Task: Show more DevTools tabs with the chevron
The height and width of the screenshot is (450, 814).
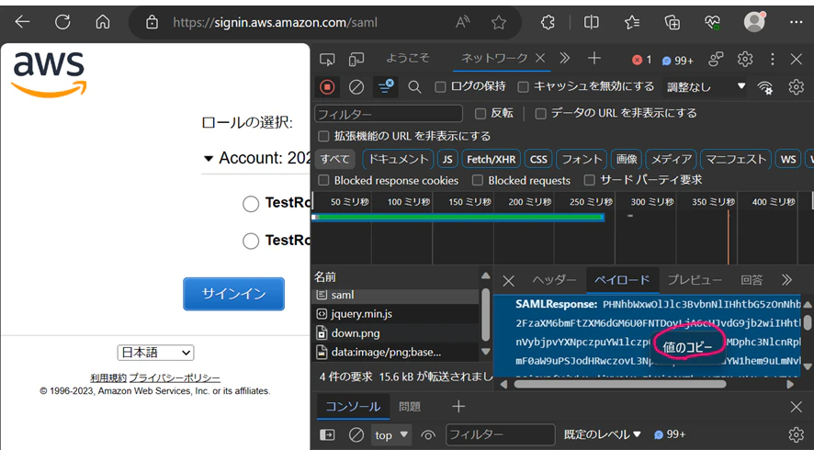Action: (x=565, y=58)
